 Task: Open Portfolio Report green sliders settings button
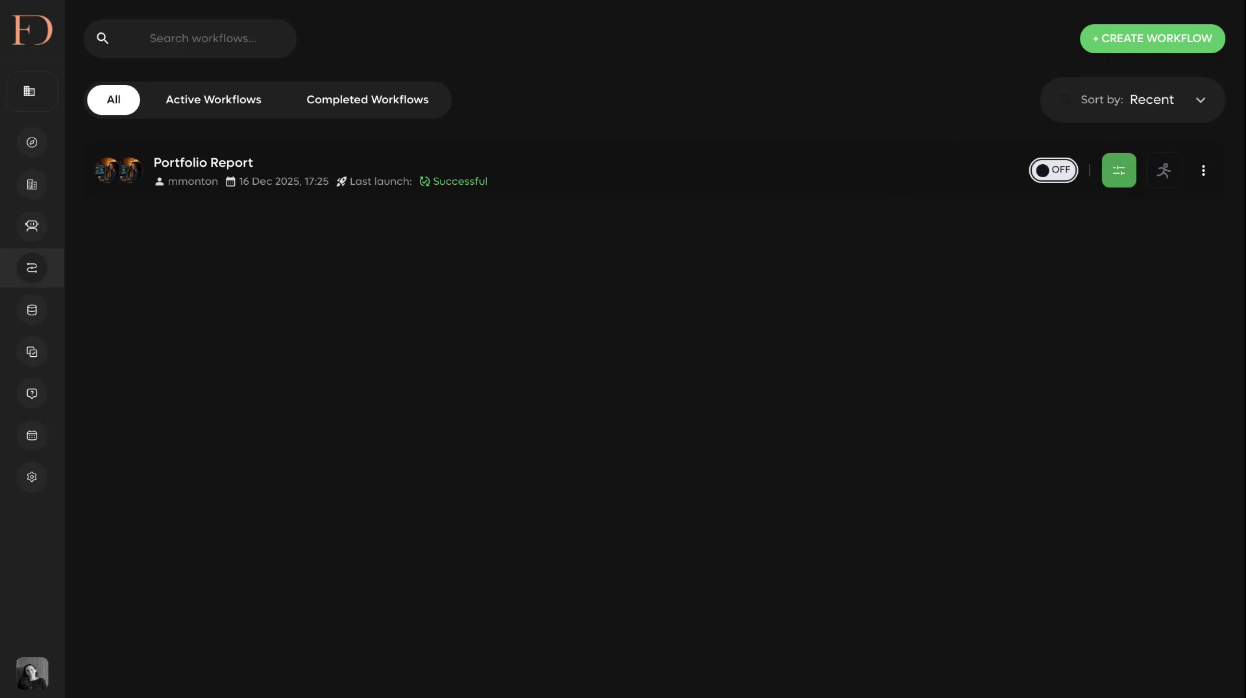pos(1119,170)
